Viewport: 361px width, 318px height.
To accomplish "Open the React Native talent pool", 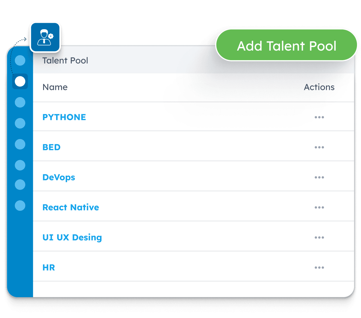I will pyautogui.click(x=71, y=208).
